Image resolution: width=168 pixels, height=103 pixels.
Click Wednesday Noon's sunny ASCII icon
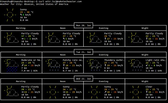coord(53,92)
